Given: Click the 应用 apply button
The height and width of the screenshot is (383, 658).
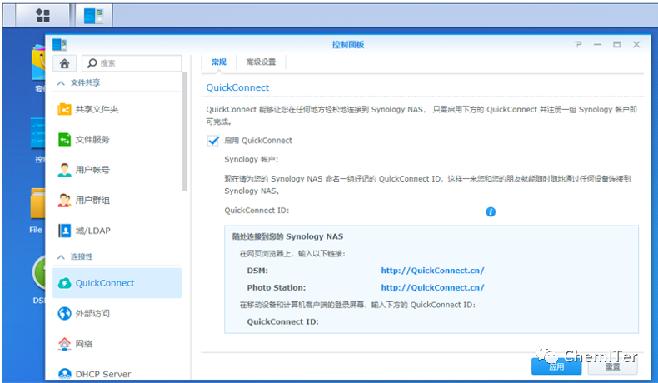Looking at the screenshot, I should pyautogui.click(x=556, y=366).
